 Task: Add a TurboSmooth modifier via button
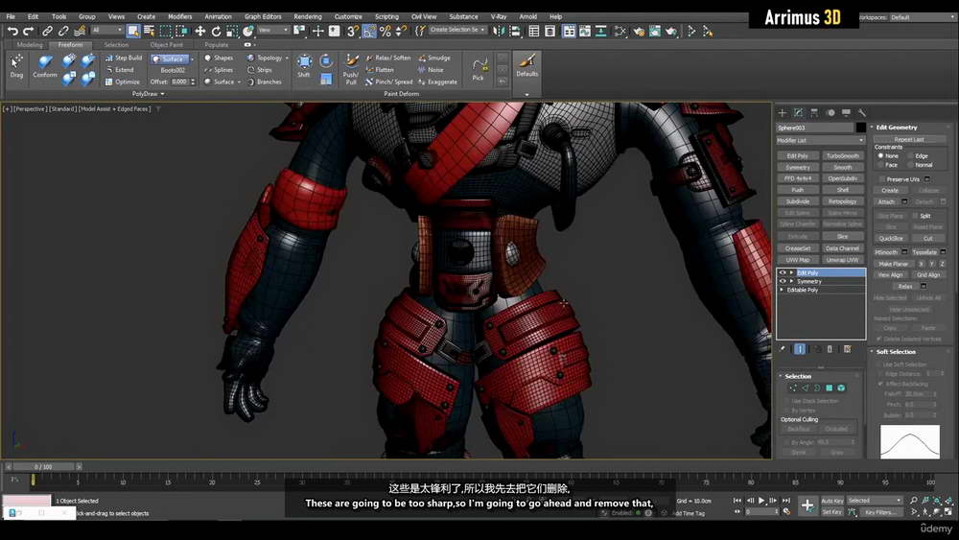coord(843,156)
